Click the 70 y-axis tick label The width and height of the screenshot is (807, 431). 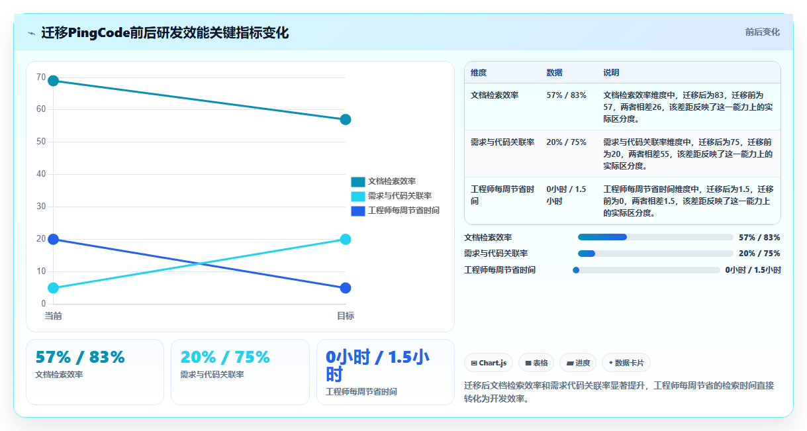41,77
